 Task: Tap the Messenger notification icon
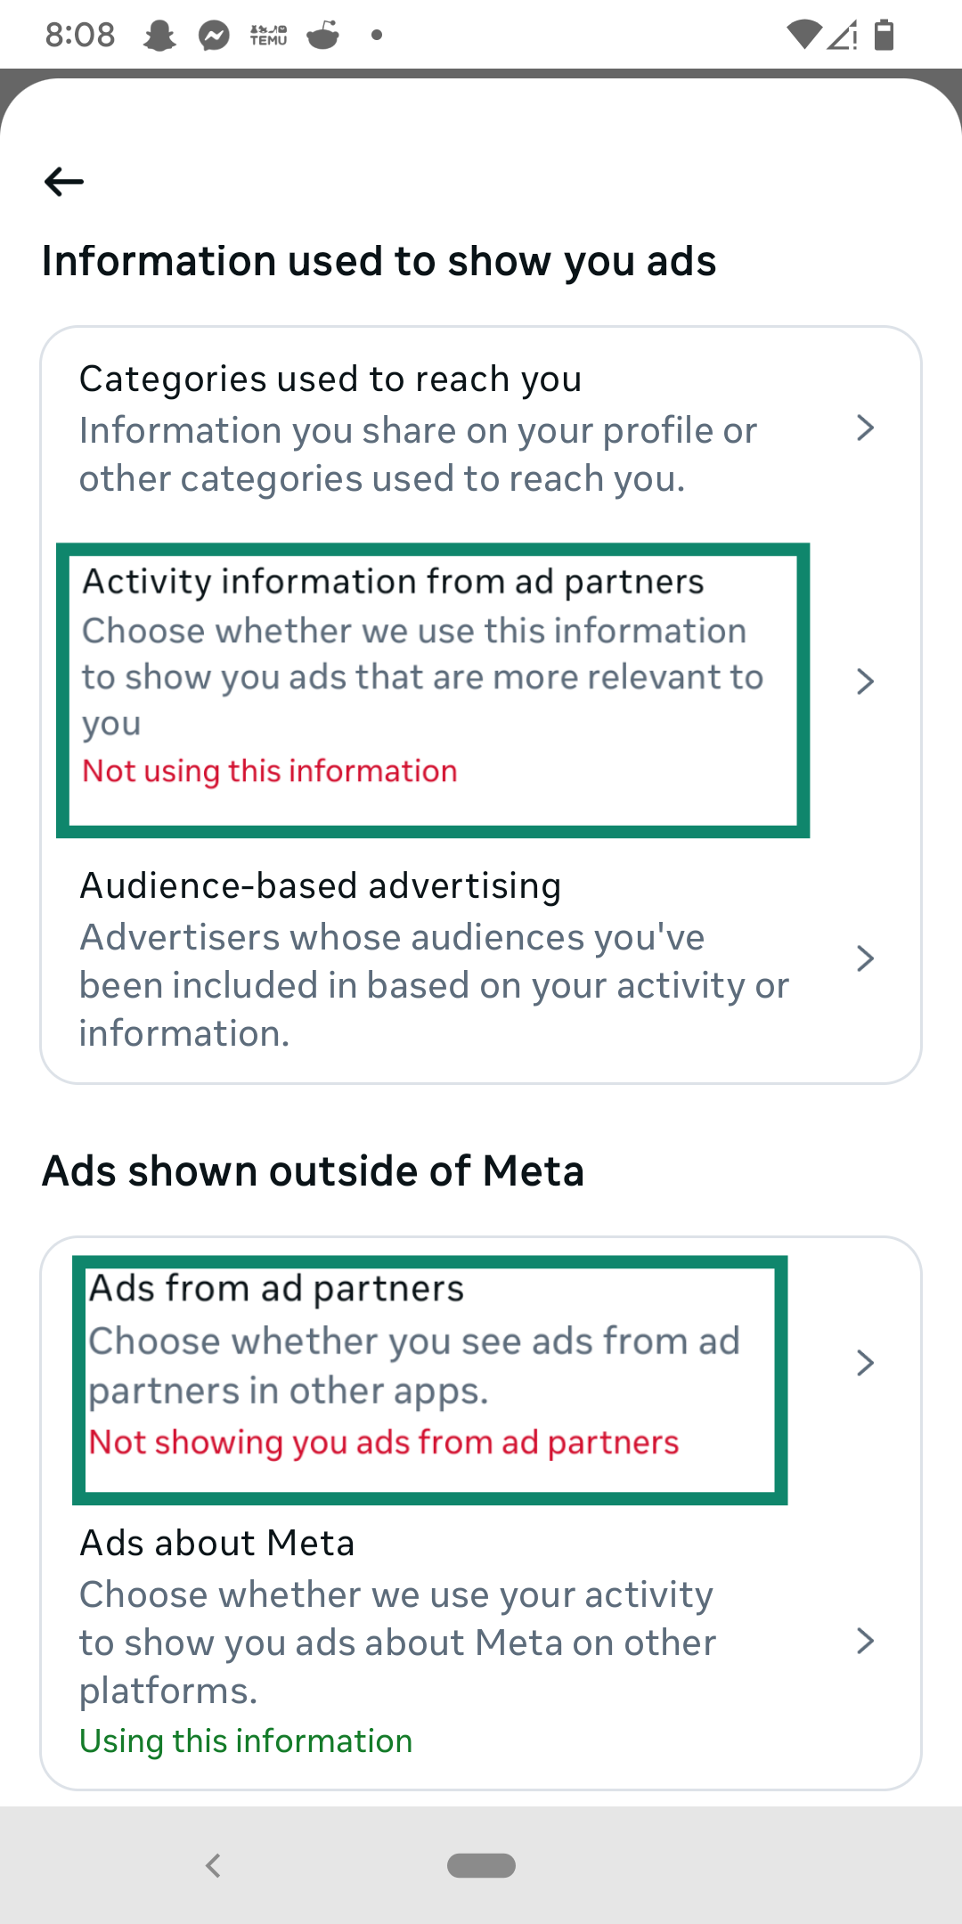pyautogui.click(x=214, y=34)
